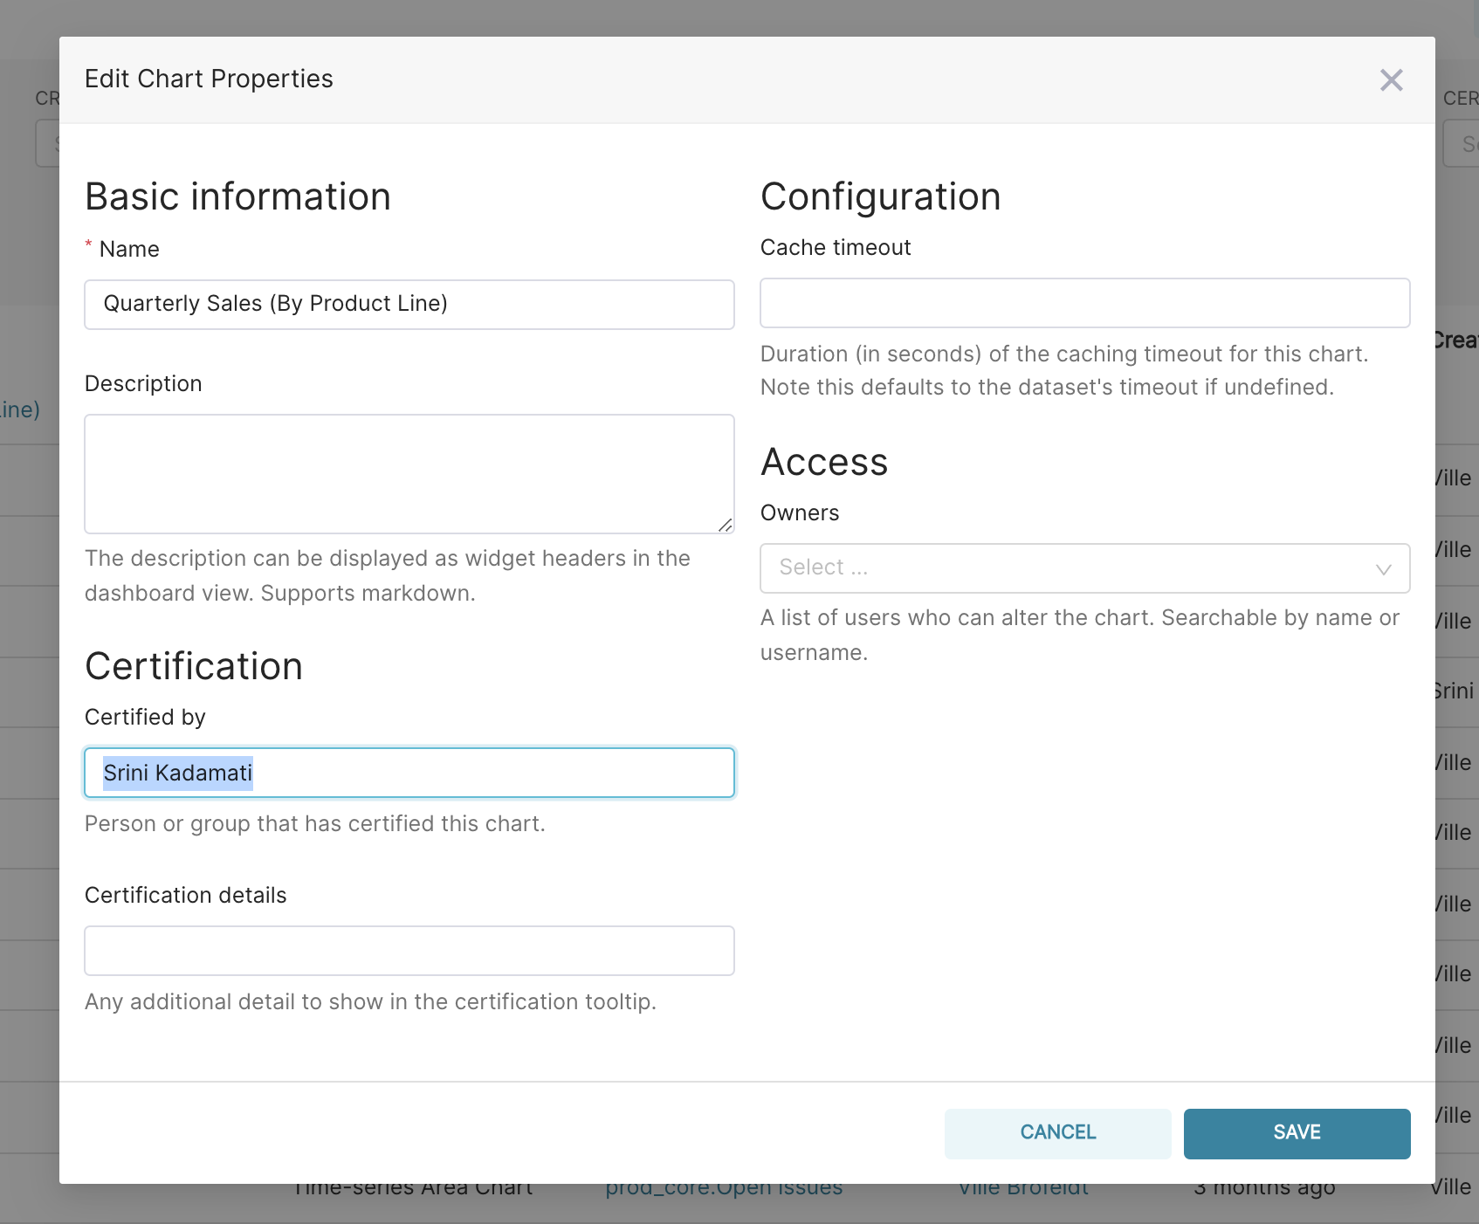The width and height of the screenshot is (1479, 1224).
Task: Click the highlighted Srini Kadamati text
Action: (x=177, y=773)
